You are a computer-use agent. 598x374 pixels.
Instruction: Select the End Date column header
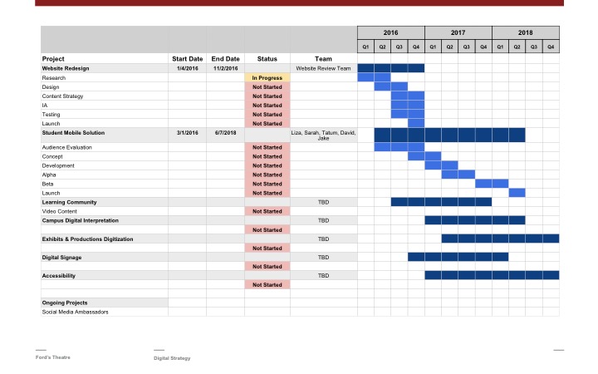pyautogui.click(x=225, y=59)
